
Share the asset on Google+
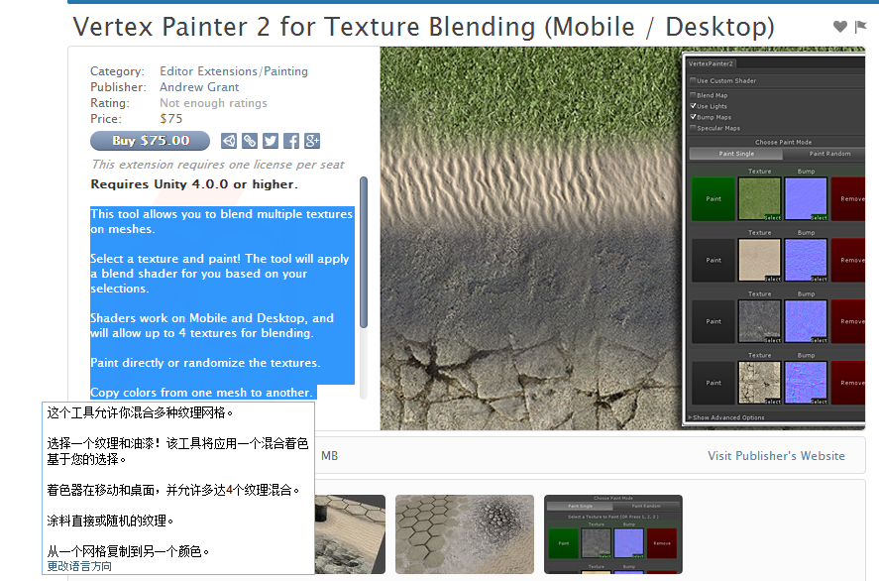[312, 141]
